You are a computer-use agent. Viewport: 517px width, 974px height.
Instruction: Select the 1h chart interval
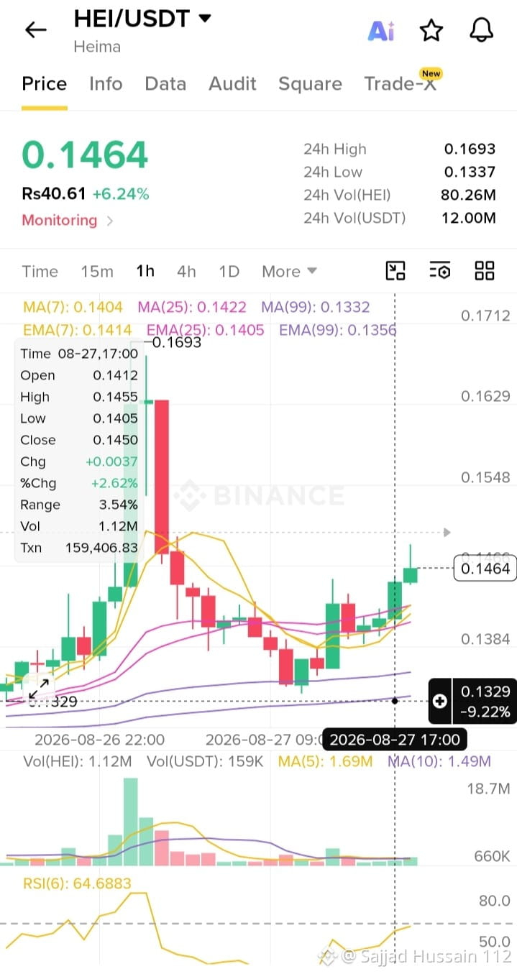(145, 271)
